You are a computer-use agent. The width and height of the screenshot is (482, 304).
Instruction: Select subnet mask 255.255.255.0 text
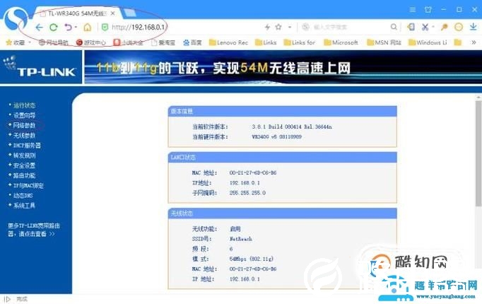[247, 193]
